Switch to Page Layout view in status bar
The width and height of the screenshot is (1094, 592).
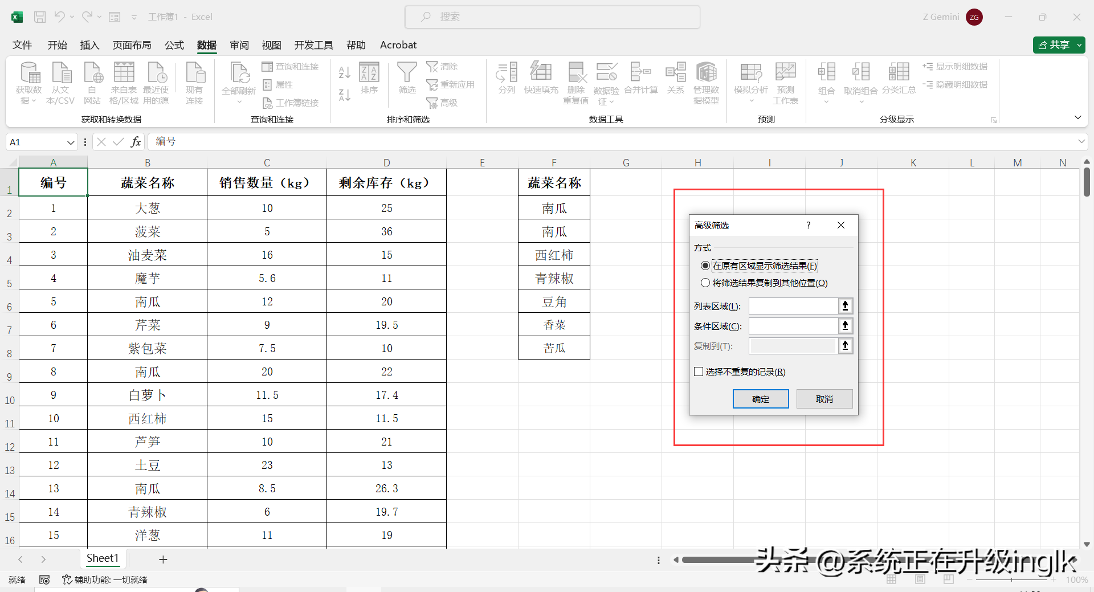click(920, 579)
